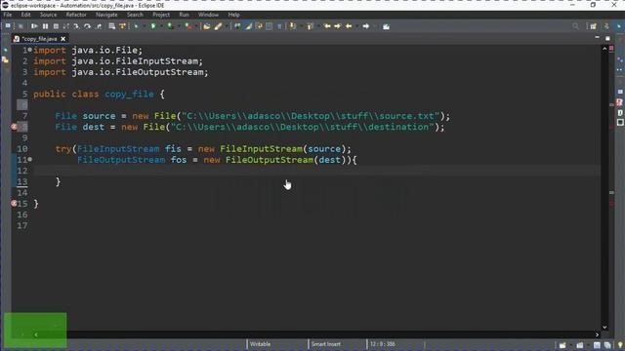The width and height of the screenshot is (625, 351).
Task: Toggle Word Wrap toolbar icon
Action: point(259,26)
